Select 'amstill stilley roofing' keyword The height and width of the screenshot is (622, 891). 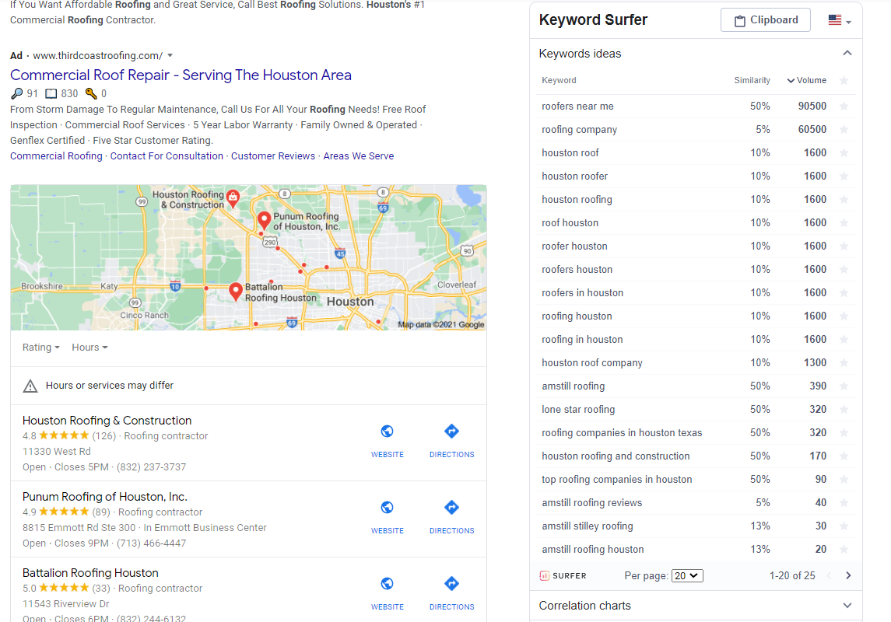pyautogui.click(x=587, y=526)
